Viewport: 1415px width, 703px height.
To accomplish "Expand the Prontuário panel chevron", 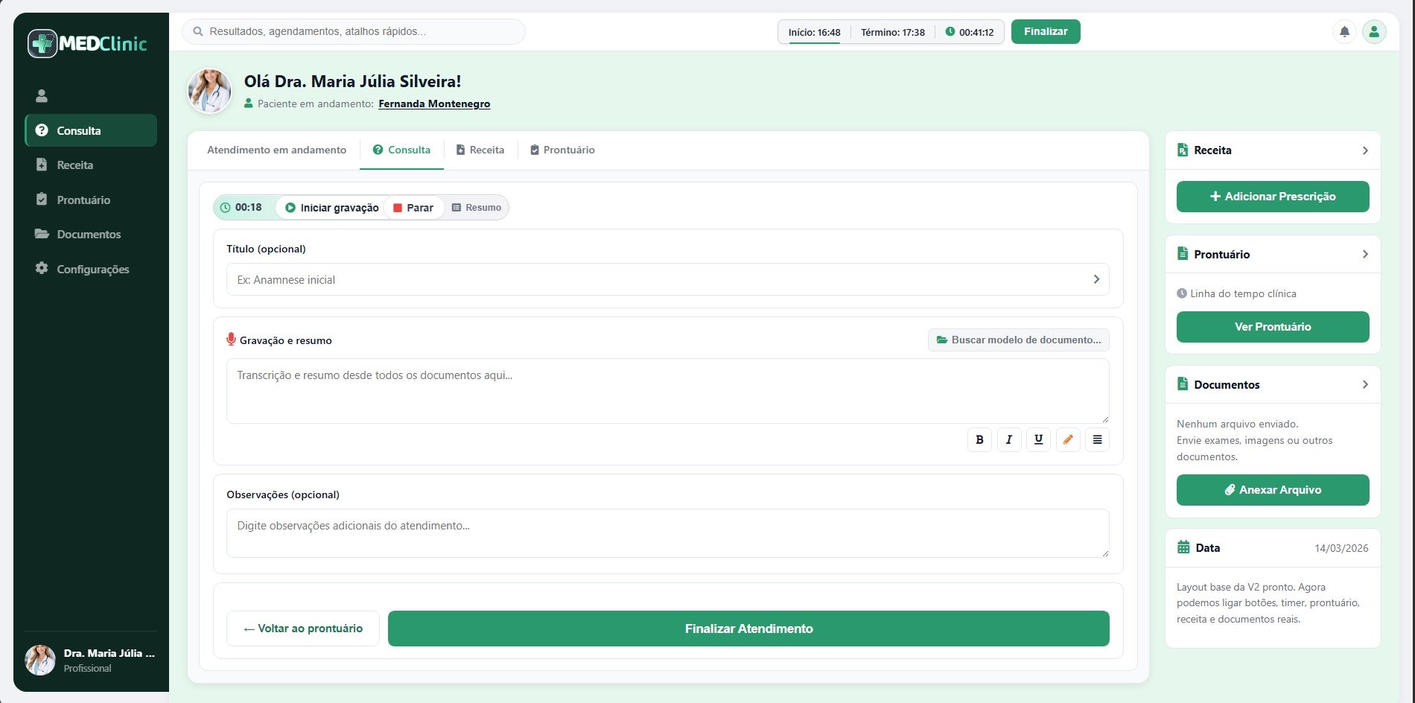I will 1364,255.
